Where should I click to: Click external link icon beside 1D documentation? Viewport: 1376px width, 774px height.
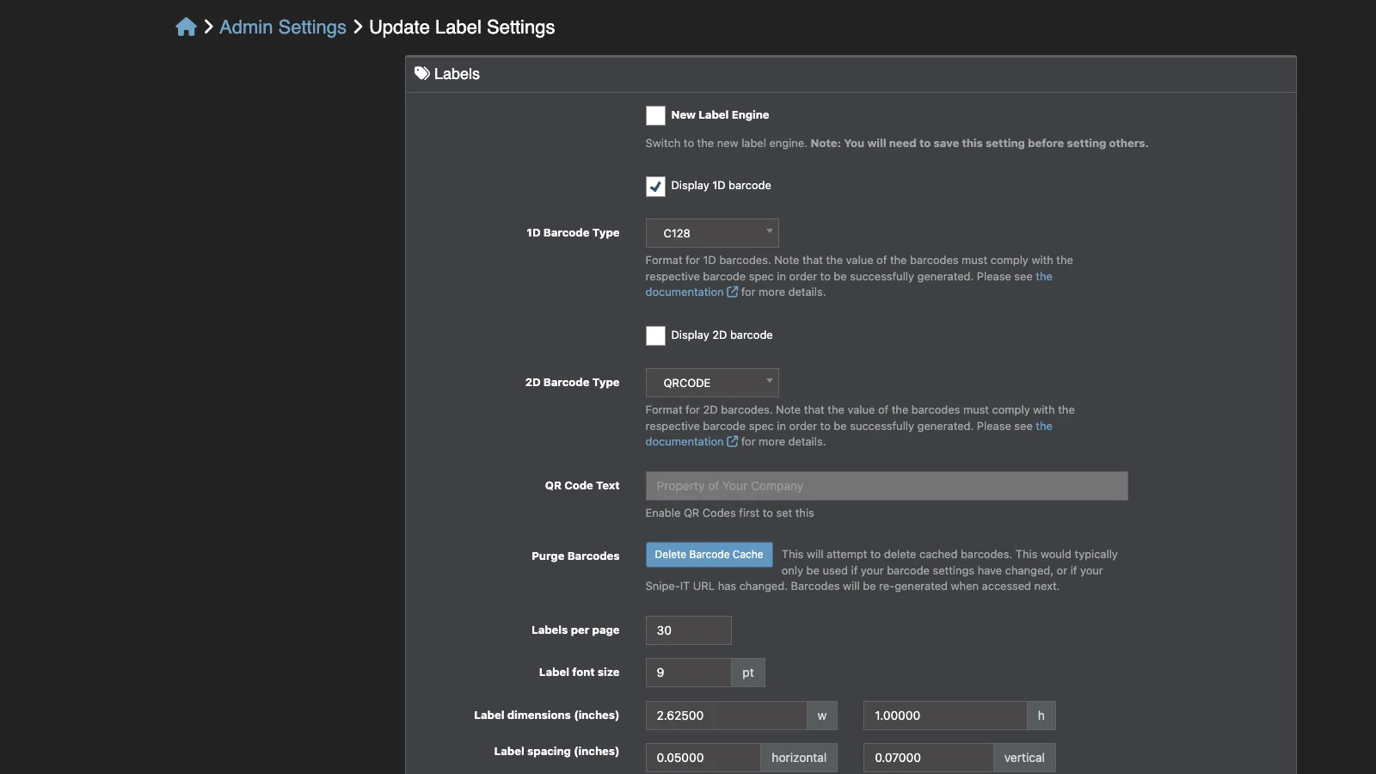click(x=733, y=292)
